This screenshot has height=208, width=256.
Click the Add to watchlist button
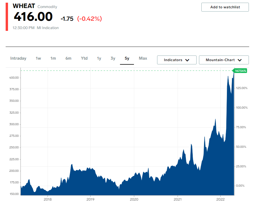click(x=225, y=7)
